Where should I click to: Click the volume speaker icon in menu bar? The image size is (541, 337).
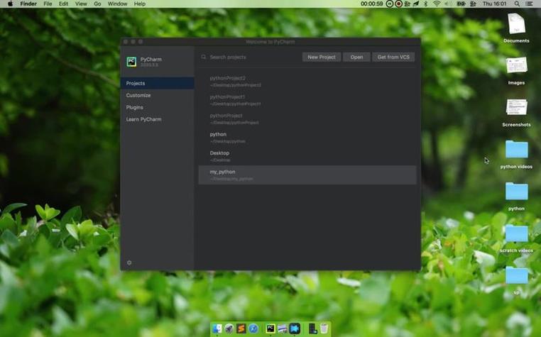[x=447, y=4]
